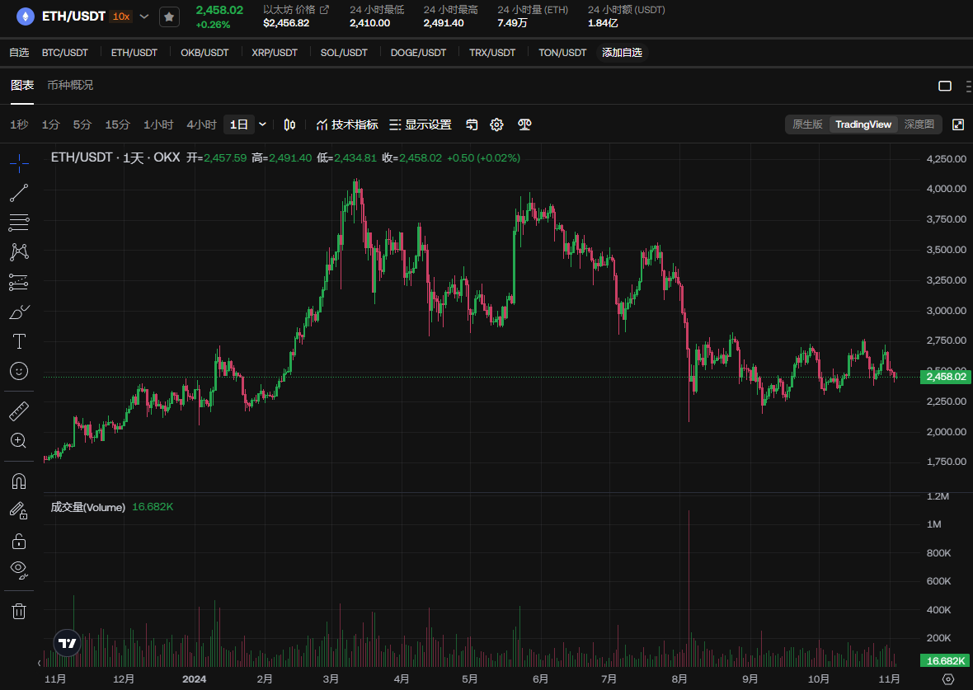Viewport: 973px width, 690px height.
Task: Click the ETH/USDT · 1天 · OKX chart title
Action: tap(115, 157)
